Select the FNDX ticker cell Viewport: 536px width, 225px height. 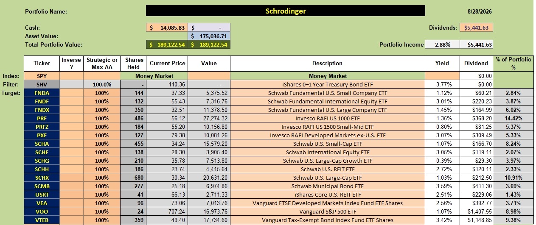[x=42, y=110]
